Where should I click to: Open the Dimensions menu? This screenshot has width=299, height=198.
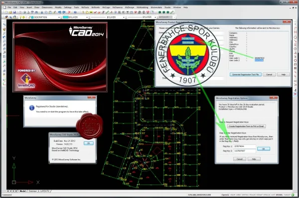click(x=47, y=7)
